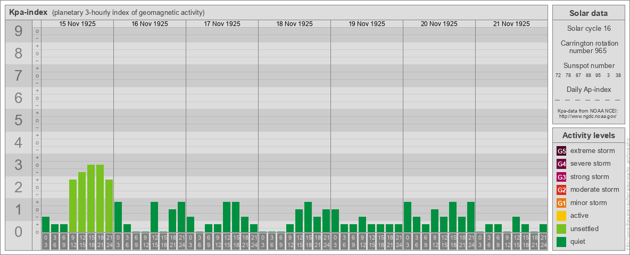
Task: Click the Kp level 5 axis label
Action: click(x=19, y=120)
